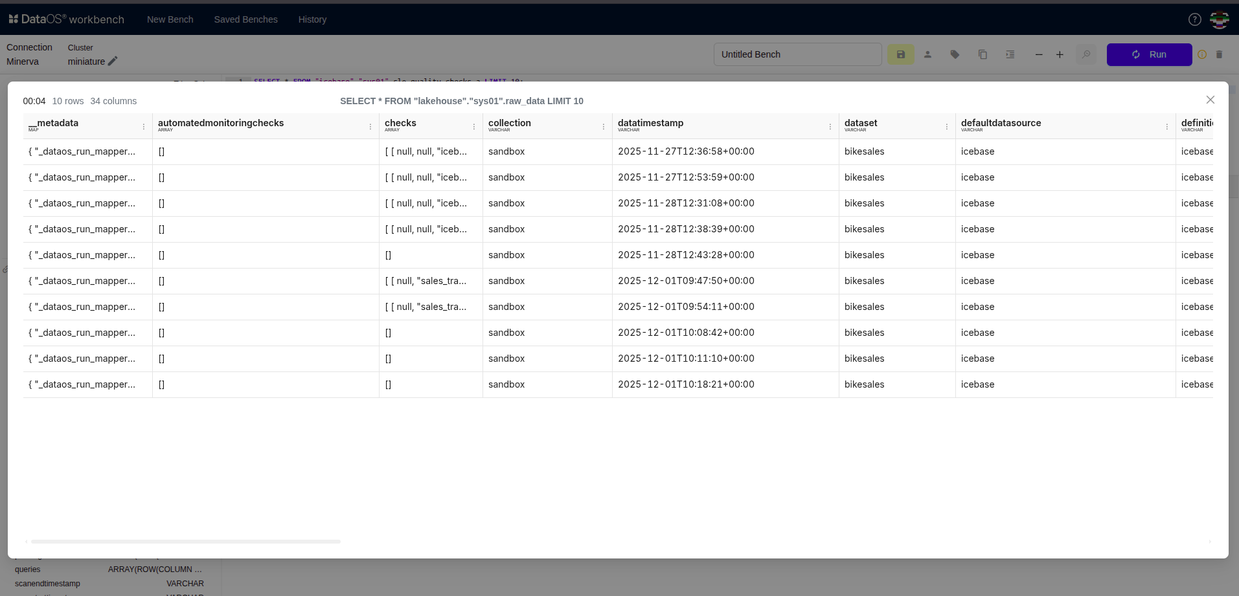Edit cluster with the pencil icon
The image size is (1239, 596).
pyautogui.click(x=113, y=61)
